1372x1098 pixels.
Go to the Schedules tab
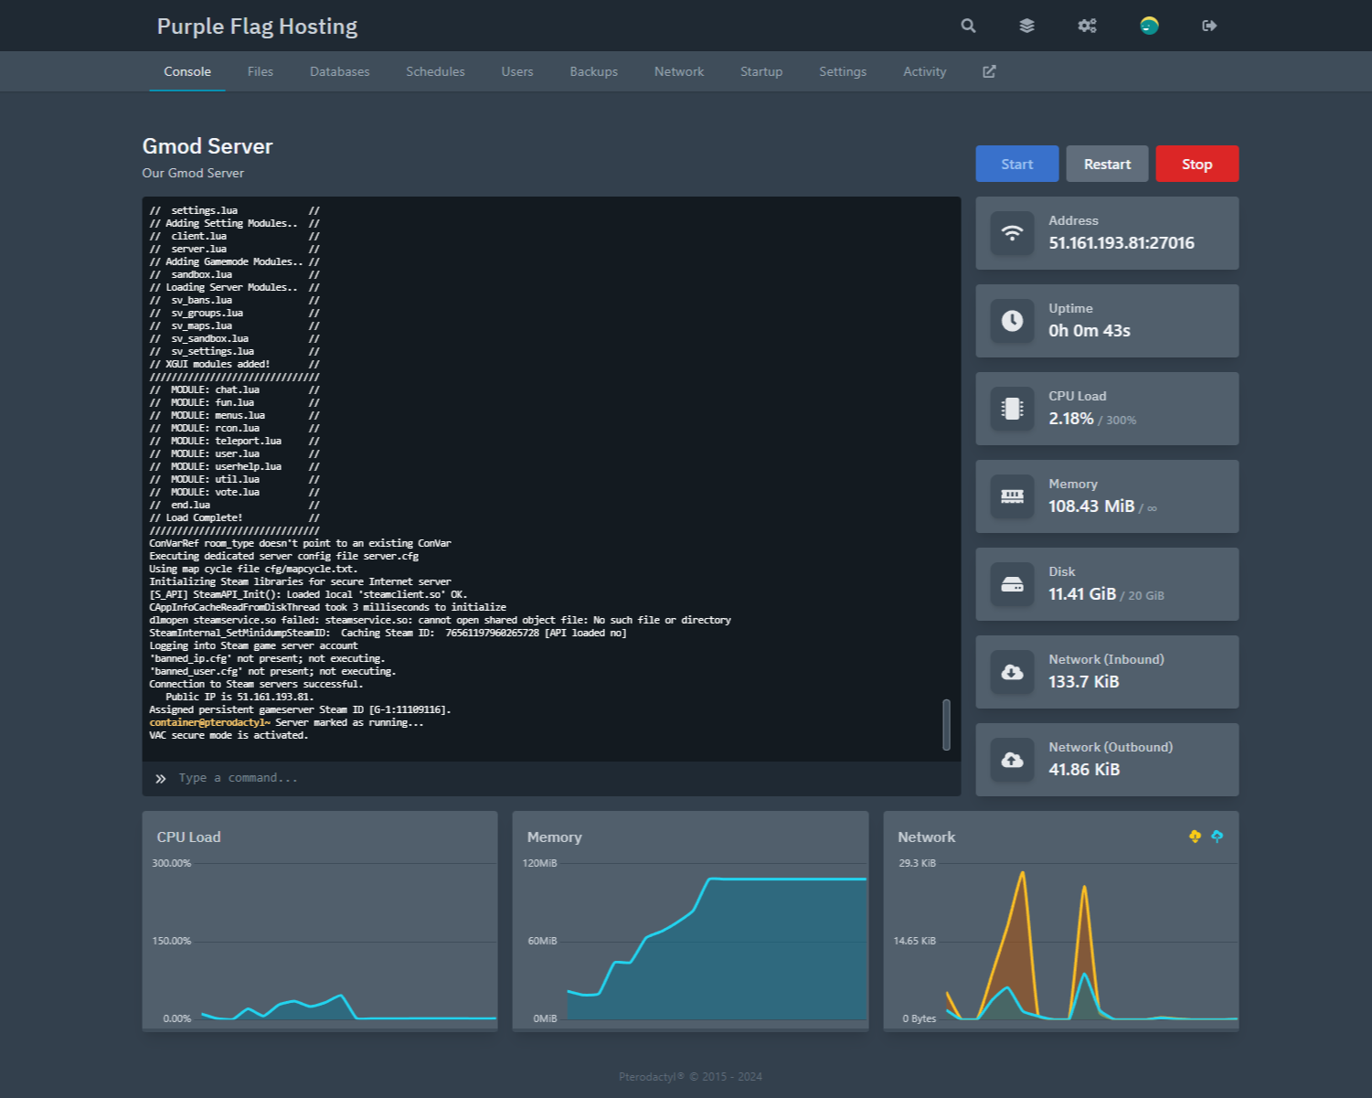click(x=435, y=71)
